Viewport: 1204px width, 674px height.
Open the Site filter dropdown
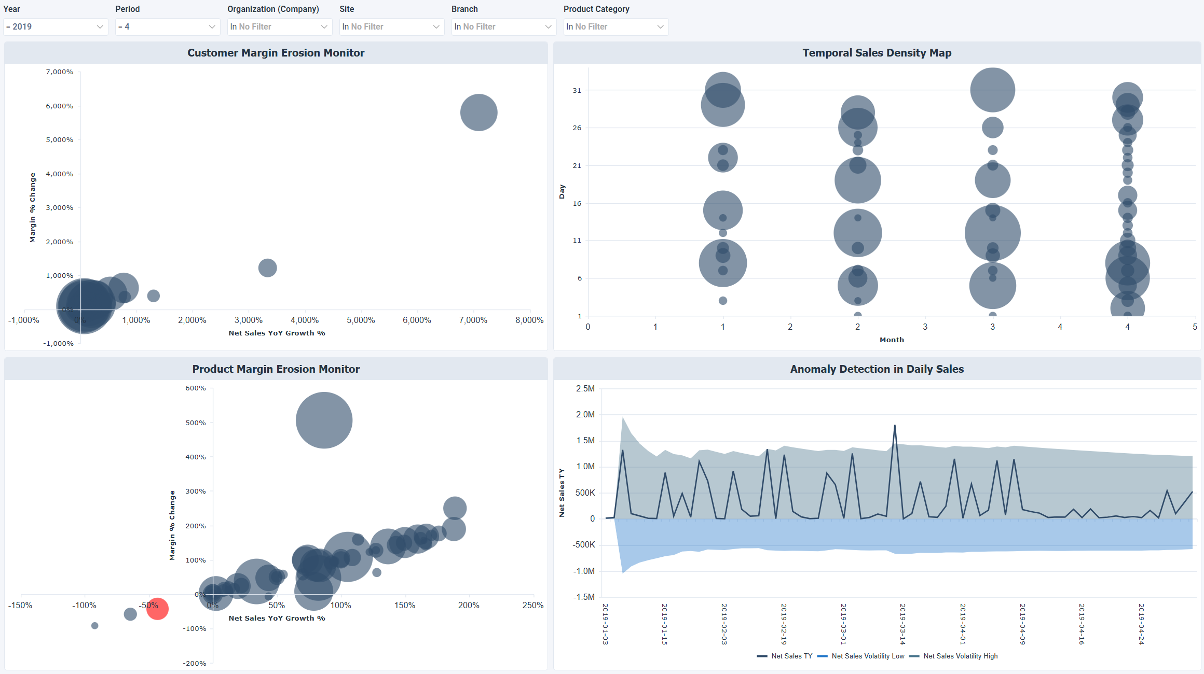coord(436,26)
